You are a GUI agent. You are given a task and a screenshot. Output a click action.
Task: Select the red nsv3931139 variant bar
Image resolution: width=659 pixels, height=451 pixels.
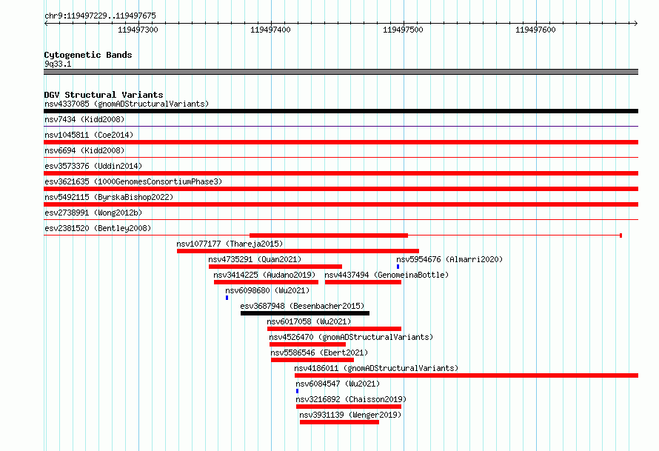click(339, 422)
